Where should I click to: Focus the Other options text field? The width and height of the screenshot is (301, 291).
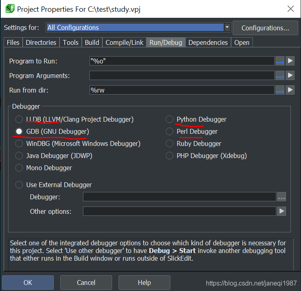180,211
